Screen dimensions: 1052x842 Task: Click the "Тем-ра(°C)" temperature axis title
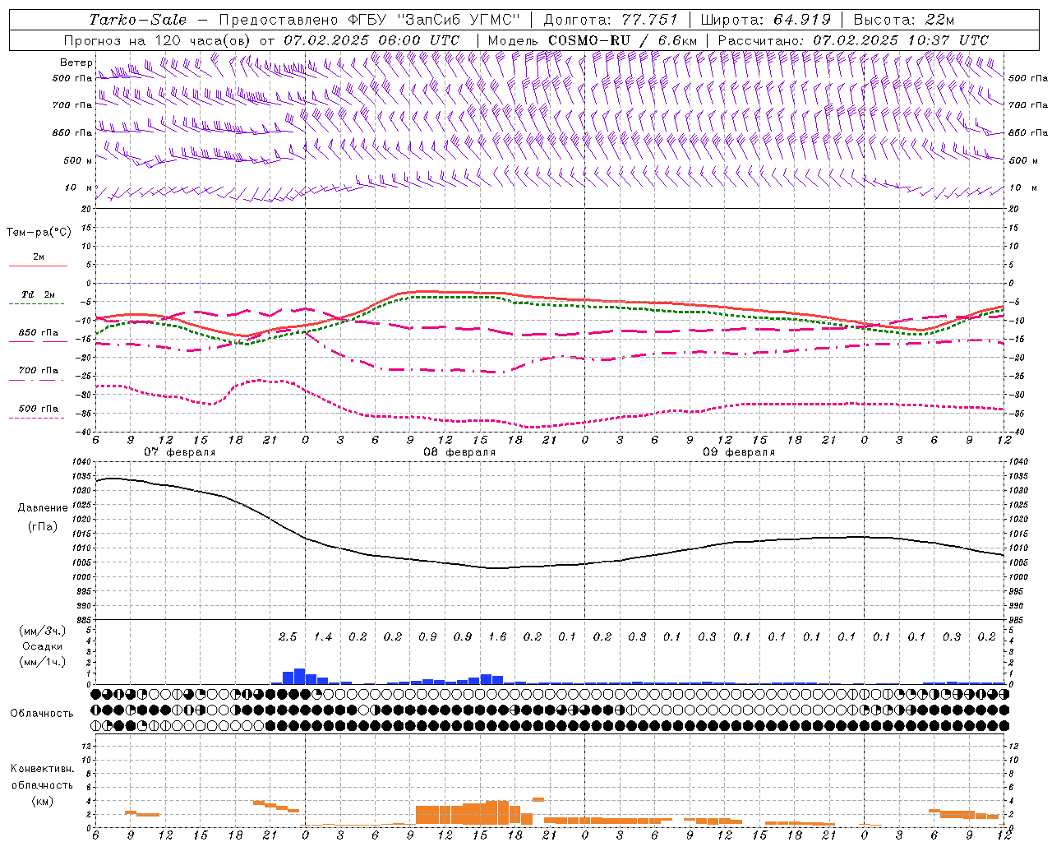coord(39,233)
